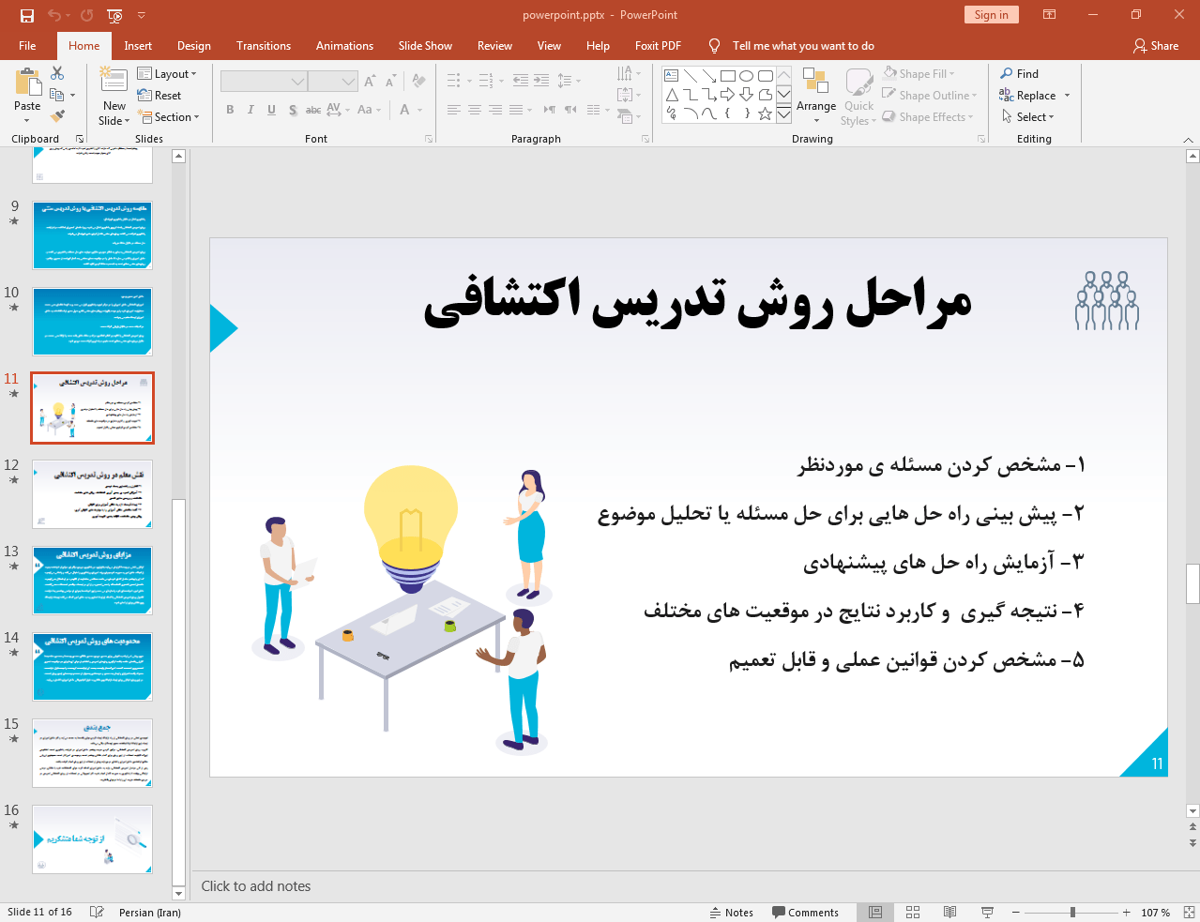Open the Slide Show tab

[425, 45]
